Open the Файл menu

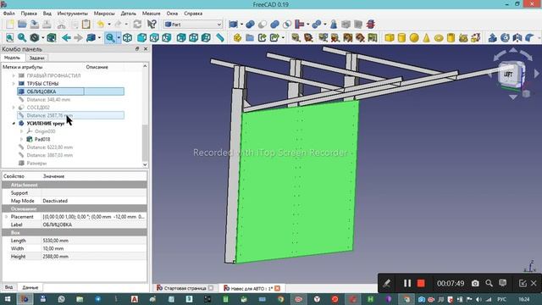pyautogui.click(x=9, y=14)
